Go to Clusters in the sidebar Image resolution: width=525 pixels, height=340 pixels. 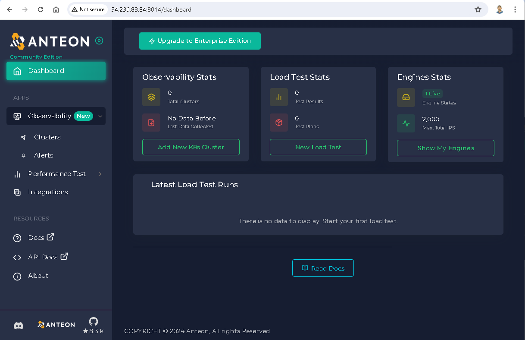pyautogui.click(x=47, y=137)
